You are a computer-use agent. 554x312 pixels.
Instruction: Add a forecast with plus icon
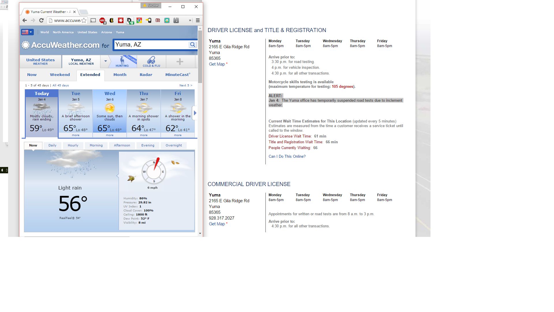(x=180, y=62)
